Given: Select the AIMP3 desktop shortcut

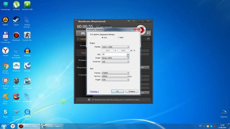Looking at the screenshot, I should point(5,21).
